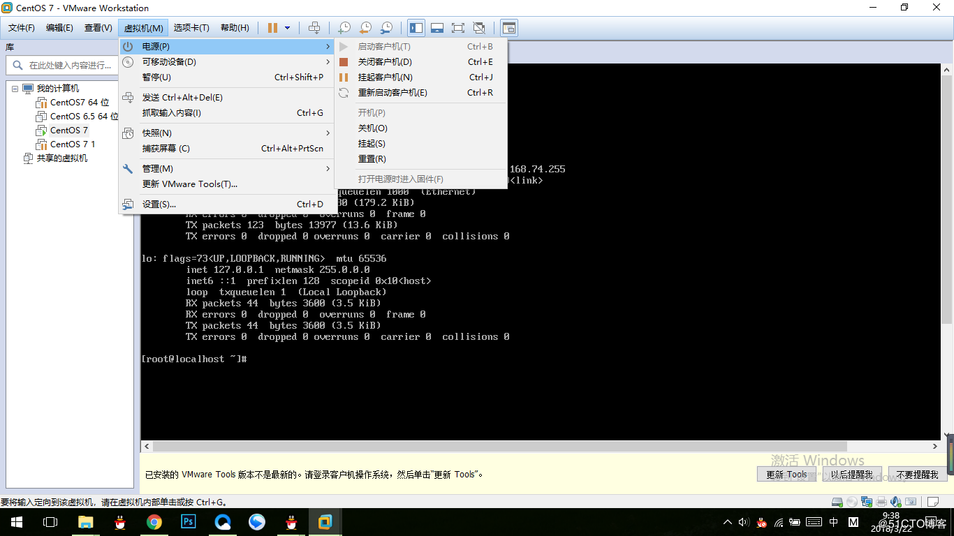Open the 编辑(E) menu
The image size is (954, 536).
point(59,28)
